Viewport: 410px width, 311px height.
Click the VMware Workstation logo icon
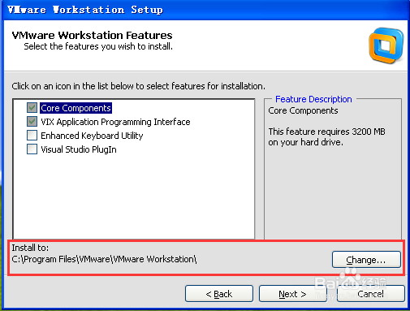pos(386,45)
